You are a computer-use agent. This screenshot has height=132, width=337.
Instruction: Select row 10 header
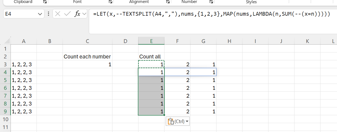click(x=5, y=119)
